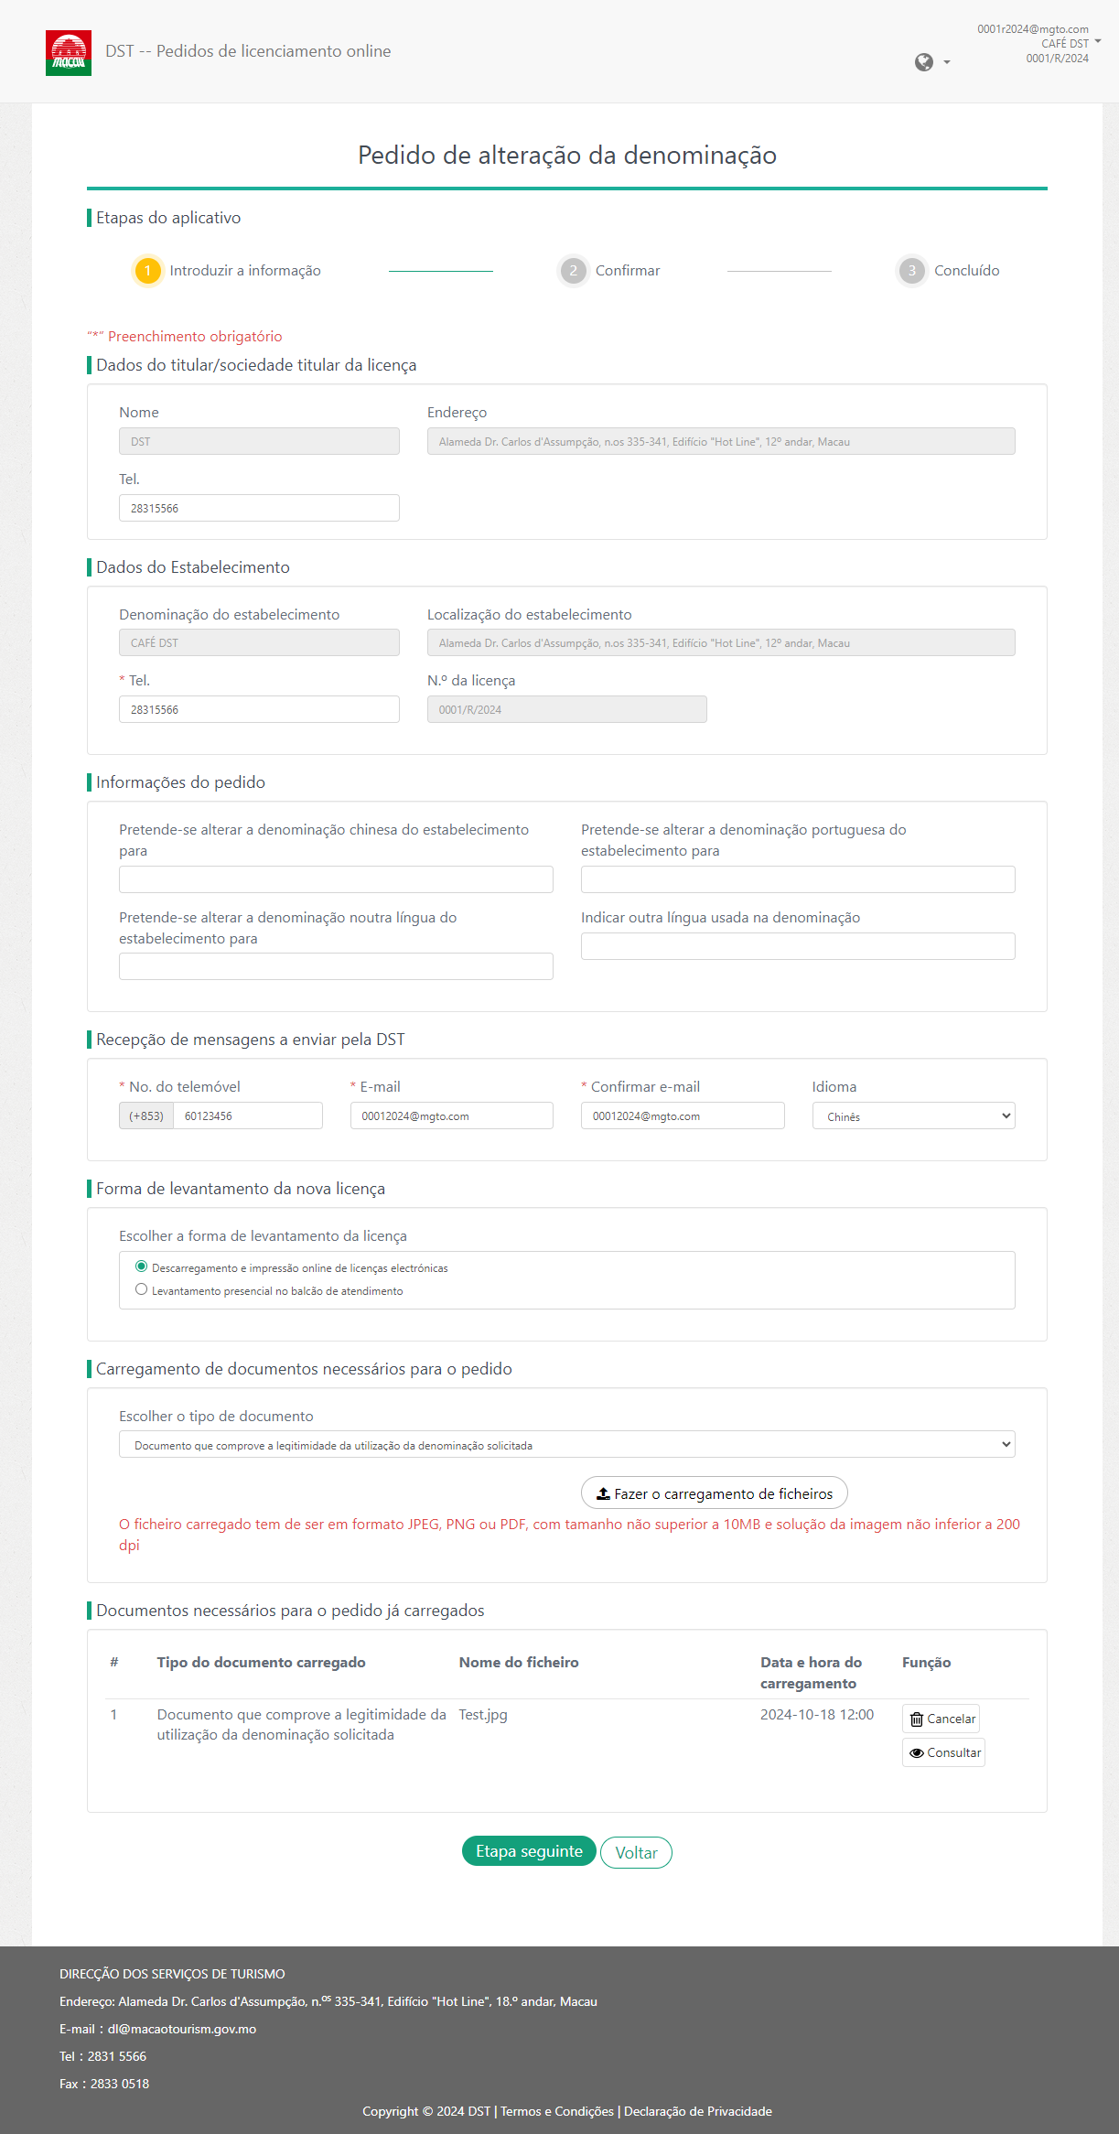Click step 1 circle Introduzir a informação

point(147,271)
